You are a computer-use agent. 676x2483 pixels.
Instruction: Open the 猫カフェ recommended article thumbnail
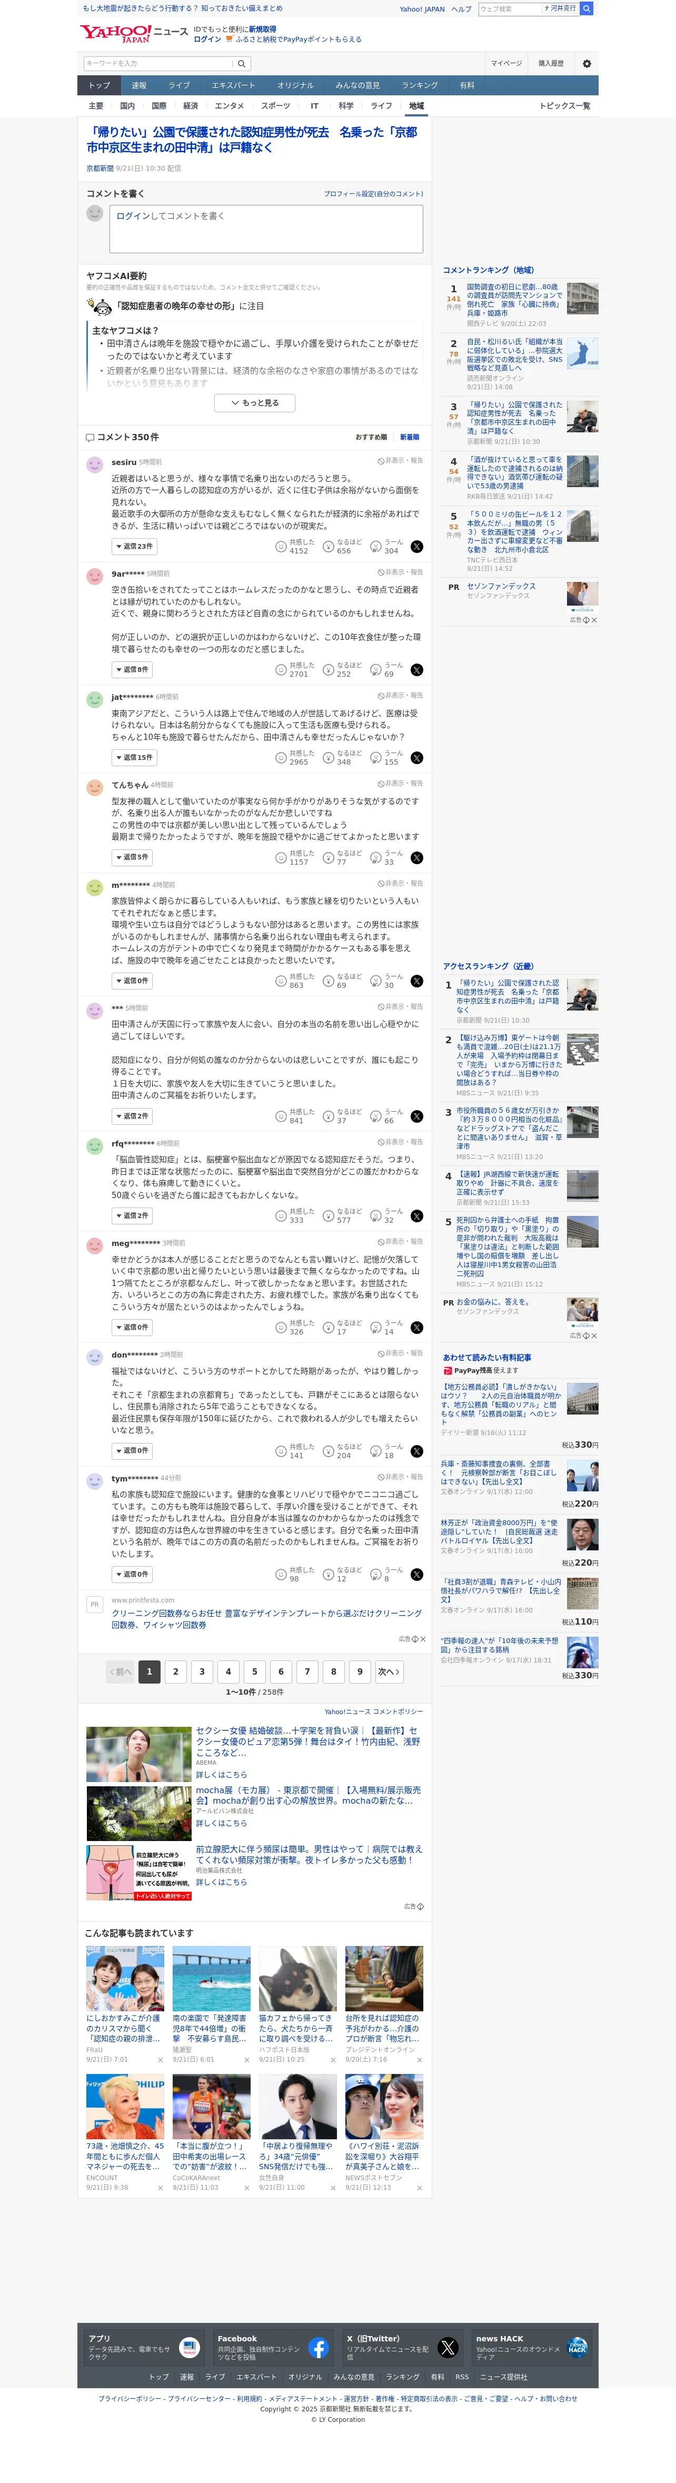(297, 1978)
